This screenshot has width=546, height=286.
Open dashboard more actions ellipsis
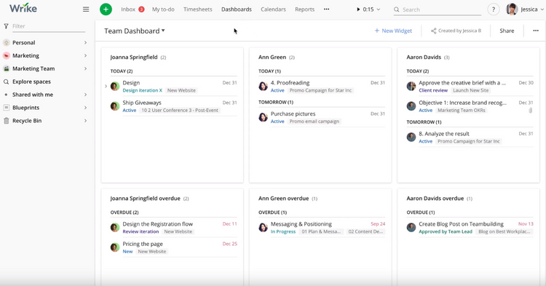(x=536, y=31)
